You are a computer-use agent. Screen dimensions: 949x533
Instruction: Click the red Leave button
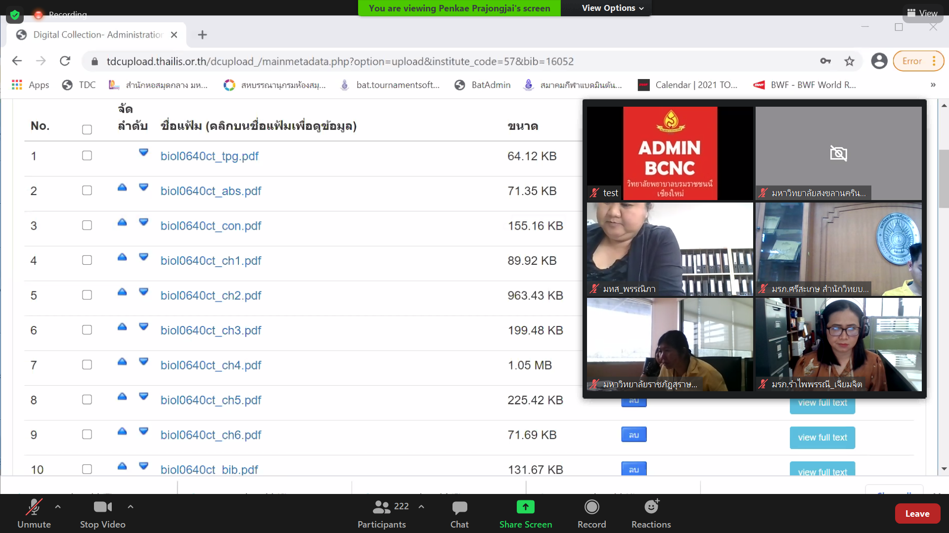point(917,514)
